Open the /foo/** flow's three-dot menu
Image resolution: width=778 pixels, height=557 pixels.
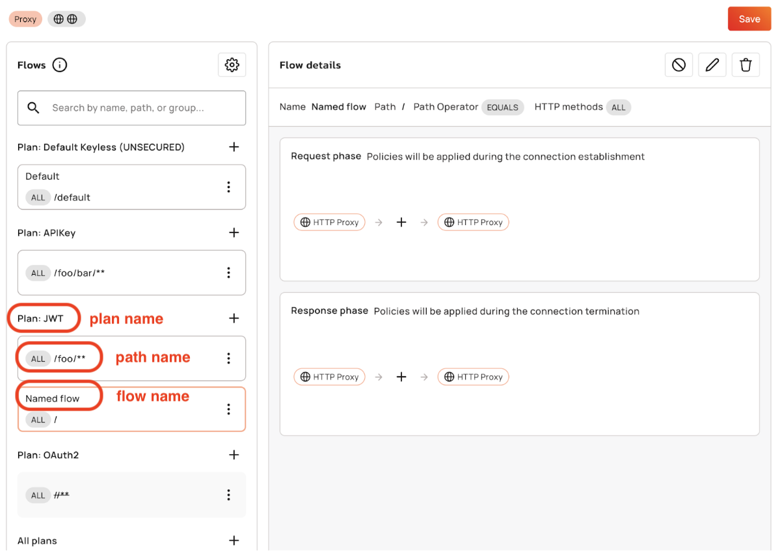[228, 359]
